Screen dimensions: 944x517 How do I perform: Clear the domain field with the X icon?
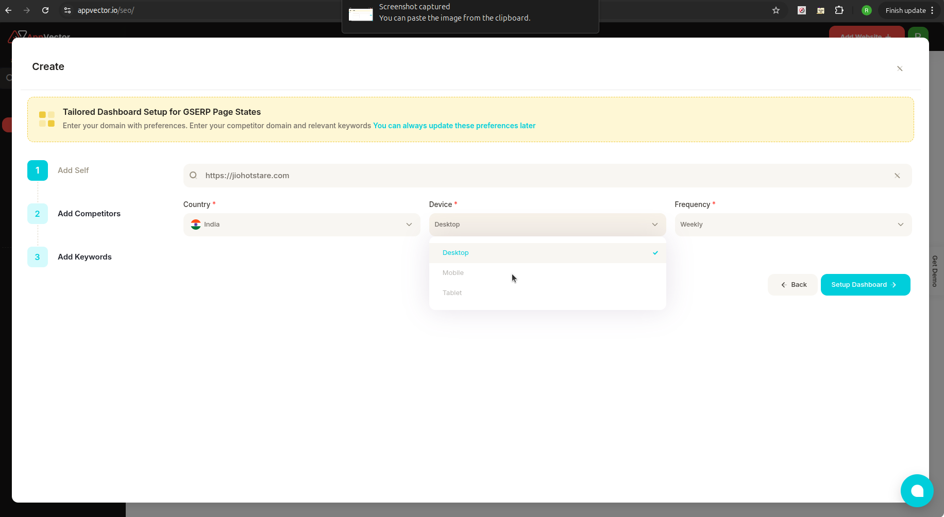point(897,175)
